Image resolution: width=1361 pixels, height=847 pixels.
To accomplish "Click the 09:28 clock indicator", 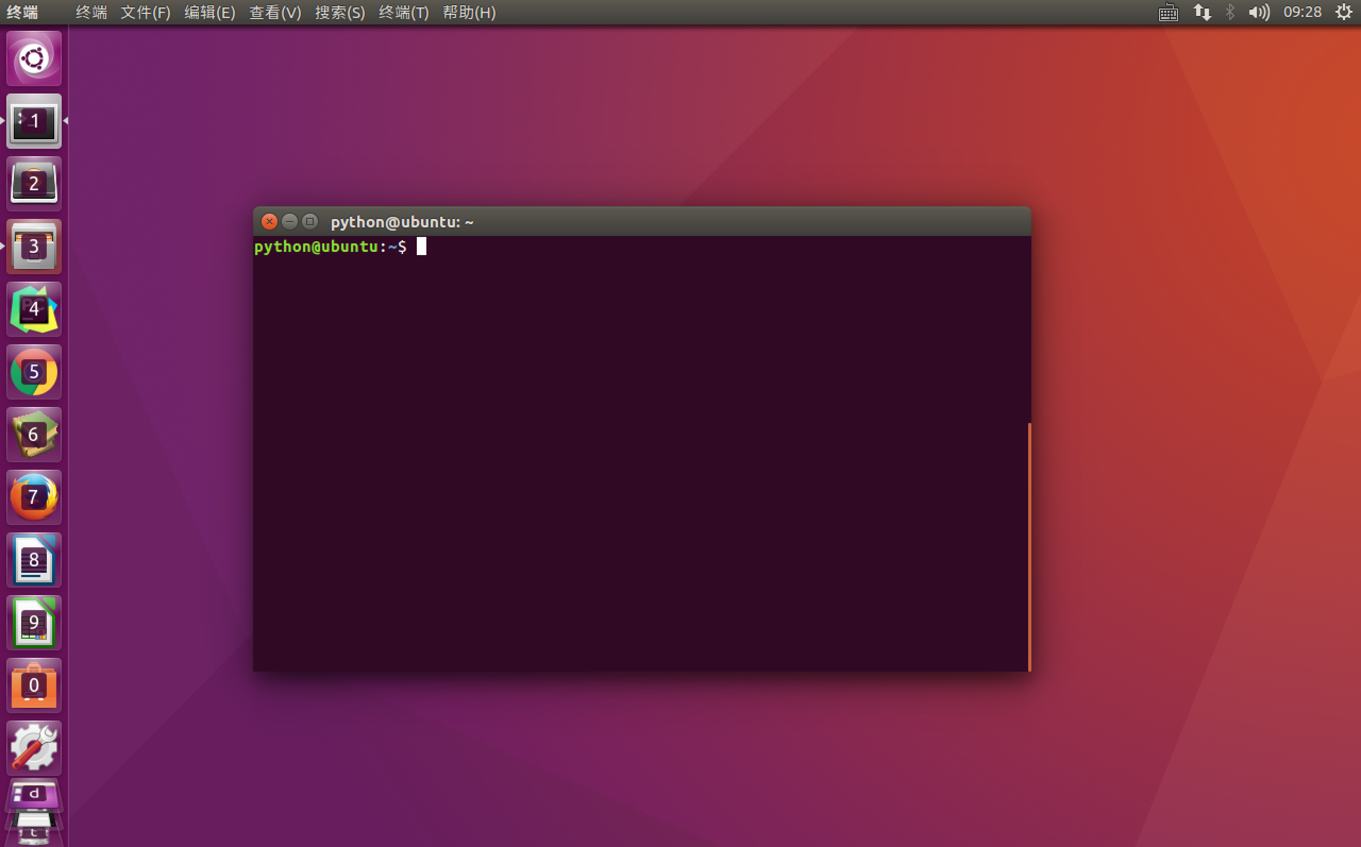I will pyautogui.click(x=1301, y=12).
